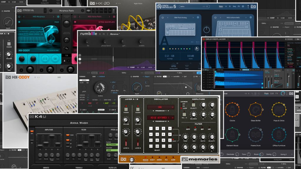301x169 pixels.
Task: Toggle the VEL > A switch
Action: click(x=184, y=114)
